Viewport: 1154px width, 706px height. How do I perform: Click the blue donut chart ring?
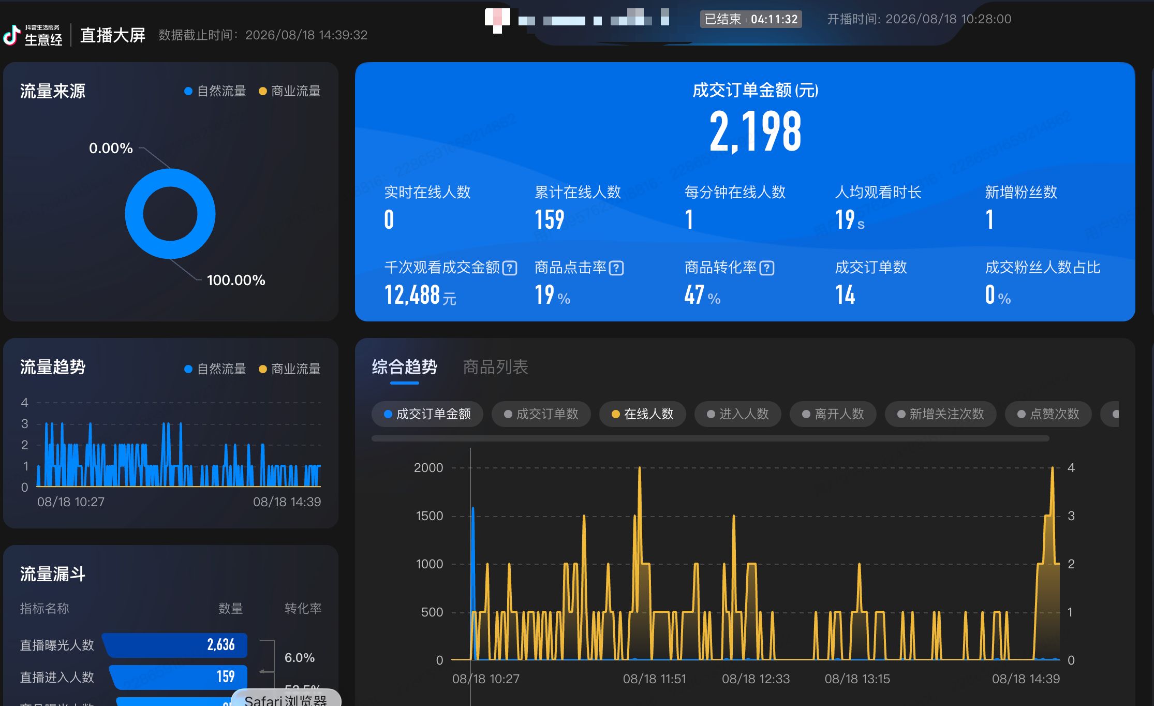tap(170, 214)
